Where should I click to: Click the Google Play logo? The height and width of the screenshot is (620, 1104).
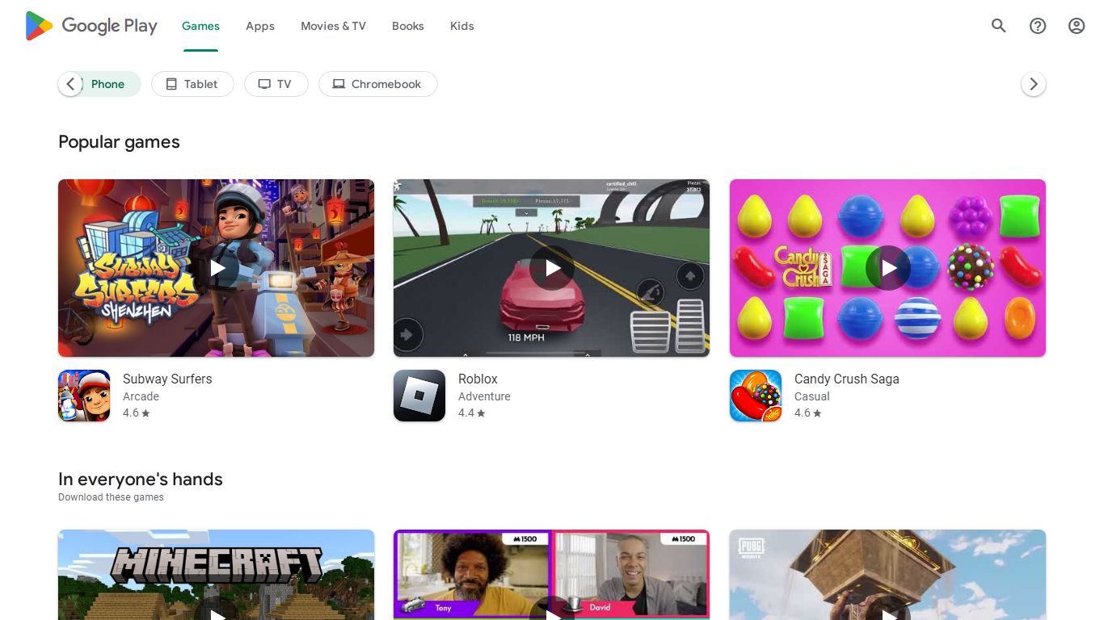coord(91,26)
